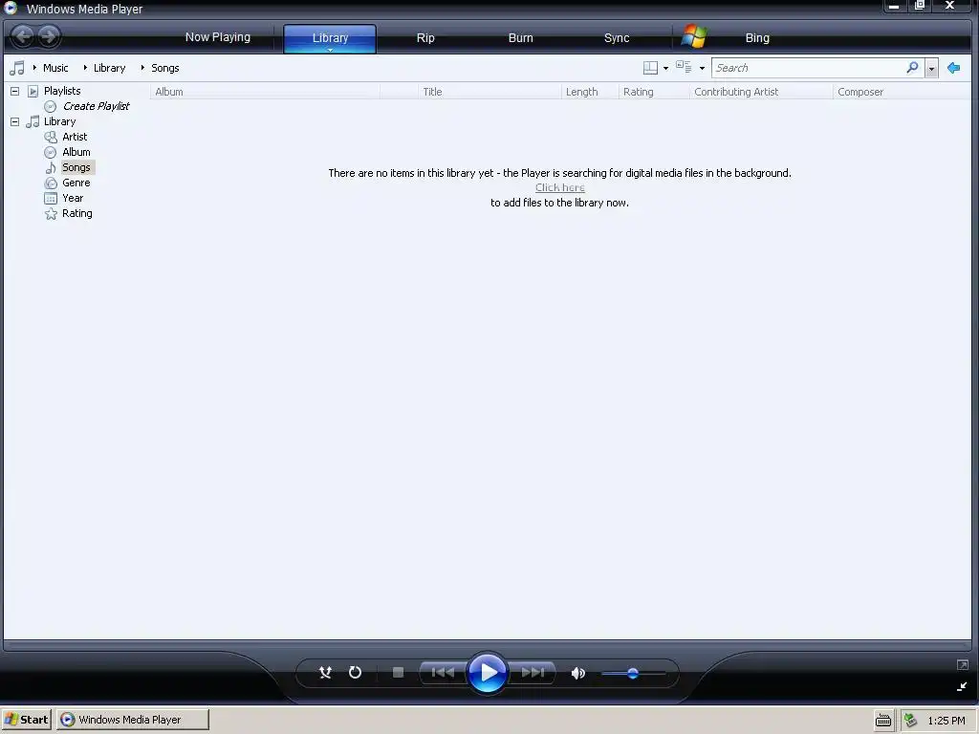Click the Songs note icon
The width and height of the screenshot is (979, 734).
(x=51, y=168)
